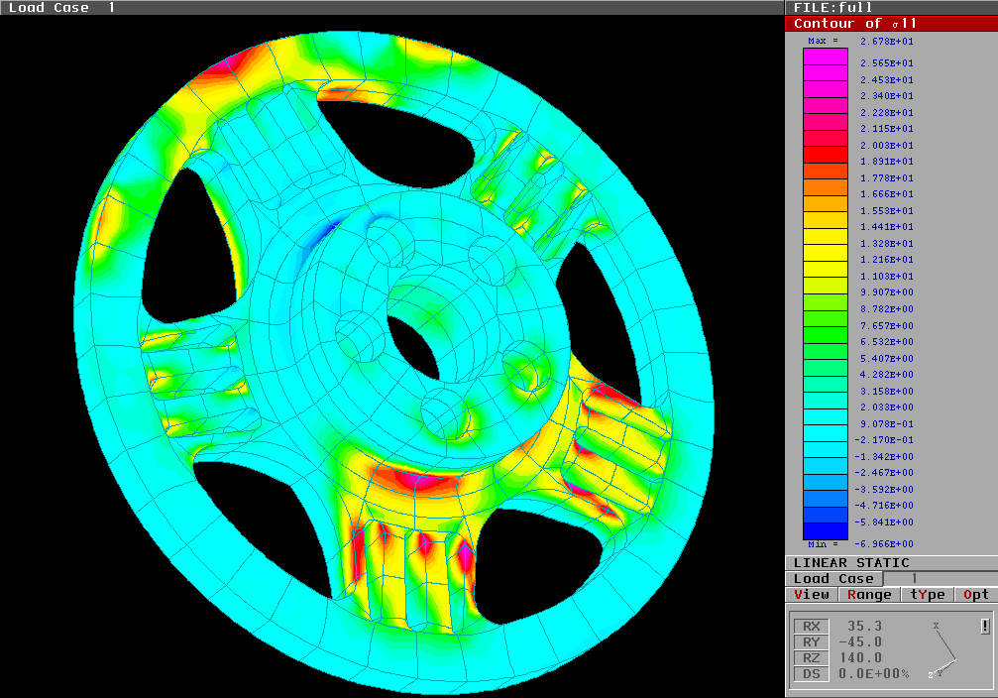Screen dimensions: 998x698
Task: Select the RX value 35.3
Action: click(864, 626)
